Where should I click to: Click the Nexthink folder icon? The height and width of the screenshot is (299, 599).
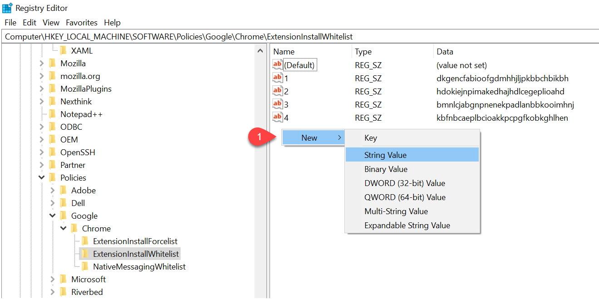[52, 101]
